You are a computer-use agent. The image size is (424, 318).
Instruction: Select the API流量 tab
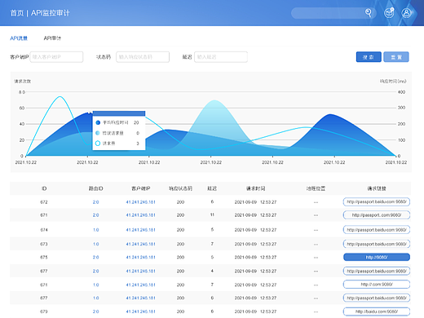tap(19, 38)
